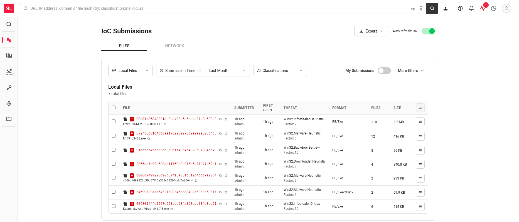Viewport: 519px width, 222px height.
Task: Open the quota usage pie icon
Action: [x=494, y=8]
